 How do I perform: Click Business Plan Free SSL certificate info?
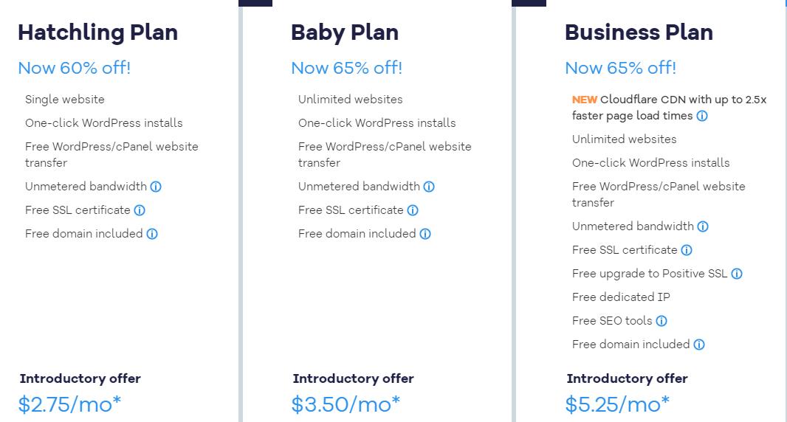tap(687, 250)
